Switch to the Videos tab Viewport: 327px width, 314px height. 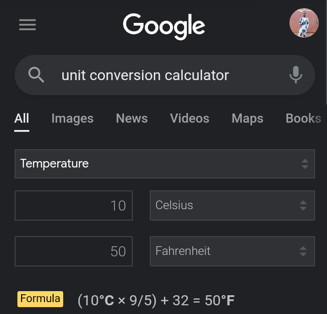click(x=190, y=119)
